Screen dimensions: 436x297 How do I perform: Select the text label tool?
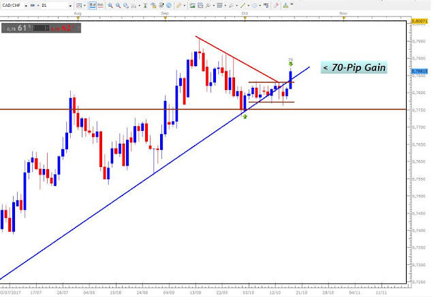tap(266, 5)
